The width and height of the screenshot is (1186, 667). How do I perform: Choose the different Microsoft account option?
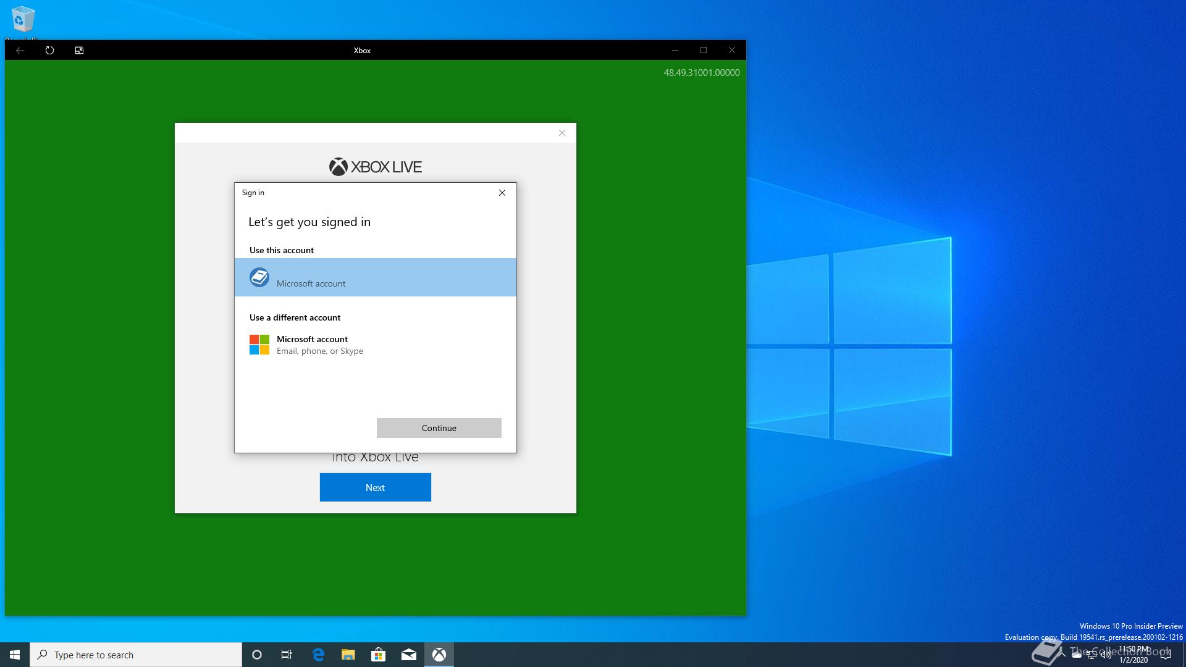click(376, 345)
